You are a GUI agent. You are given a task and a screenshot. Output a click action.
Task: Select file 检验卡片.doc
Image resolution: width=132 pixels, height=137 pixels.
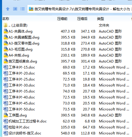[x=19, y=127]
